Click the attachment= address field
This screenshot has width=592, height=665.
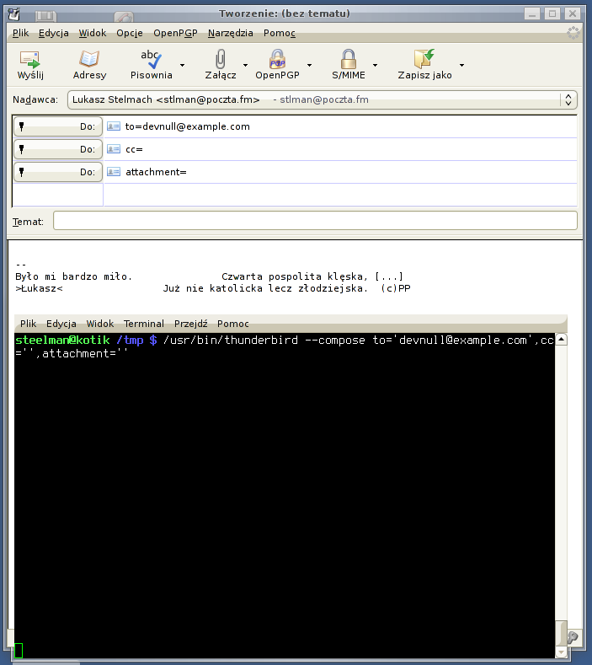[x=340, y=172]
